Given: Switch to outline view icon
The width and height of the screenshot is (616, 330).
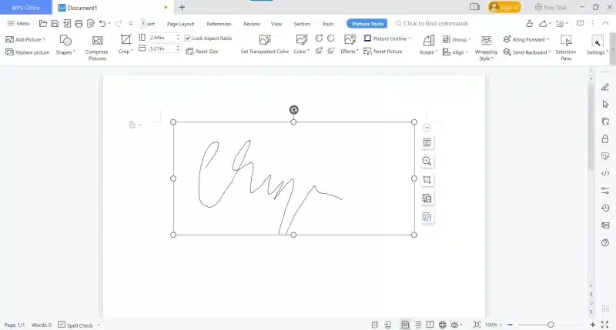Looking at the screenshot, I should (x=417, y=325).
